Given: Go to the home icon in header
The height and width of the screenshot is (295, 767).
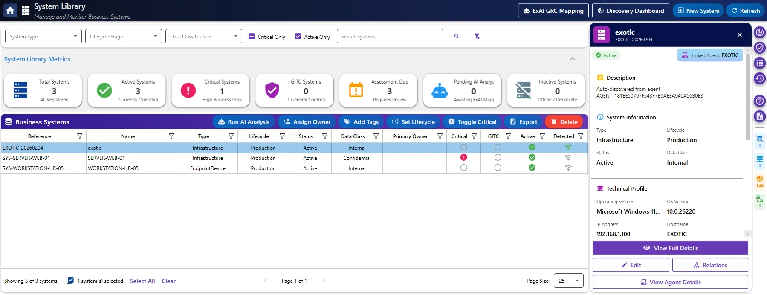Looking at the screenshot, I should [10, 10].
